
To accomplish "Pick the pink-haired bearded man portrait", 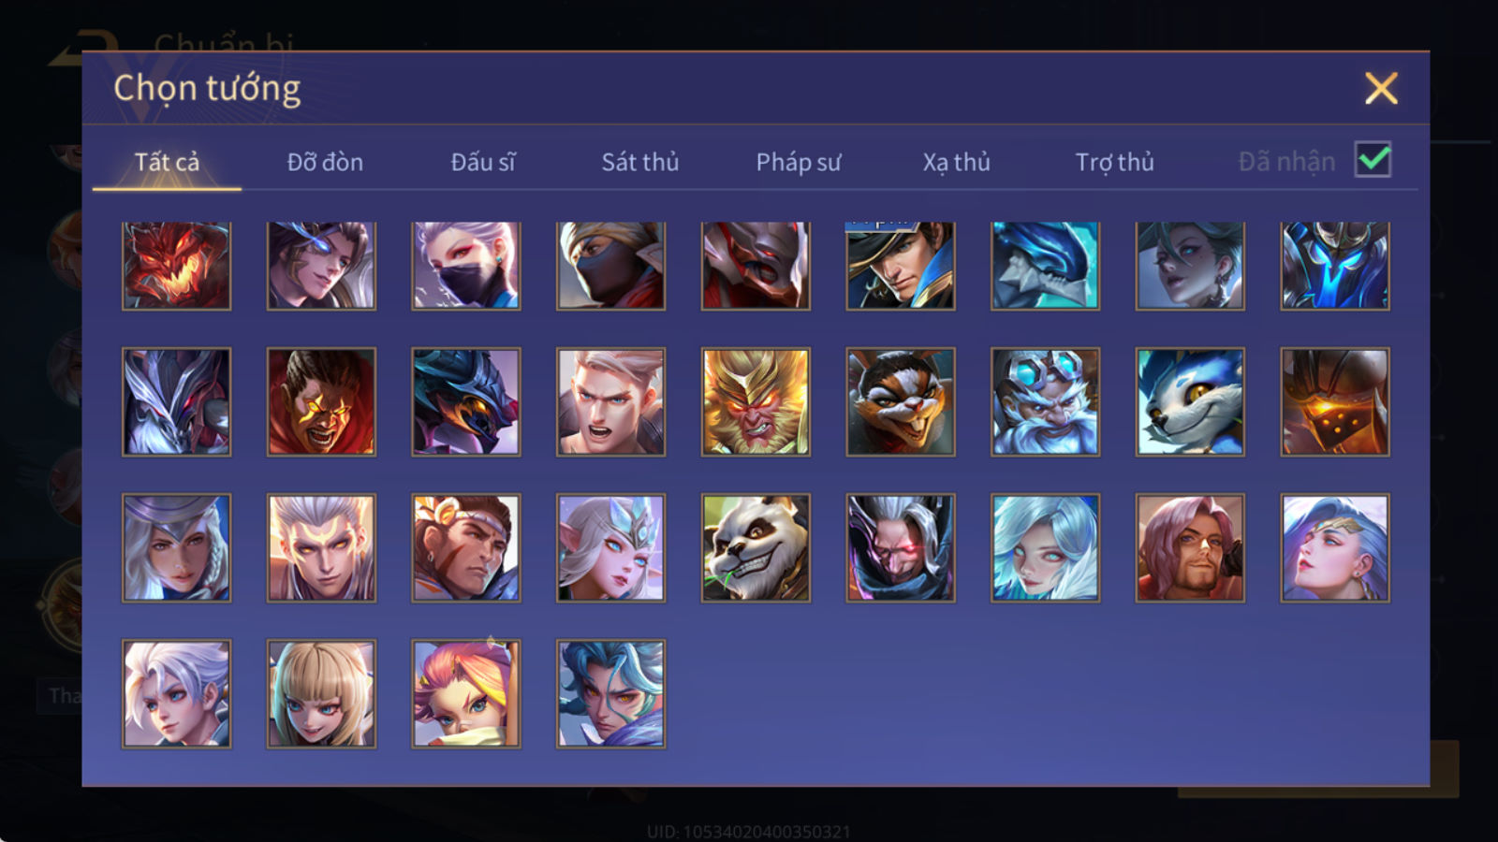I will [x=1190, y=547].
